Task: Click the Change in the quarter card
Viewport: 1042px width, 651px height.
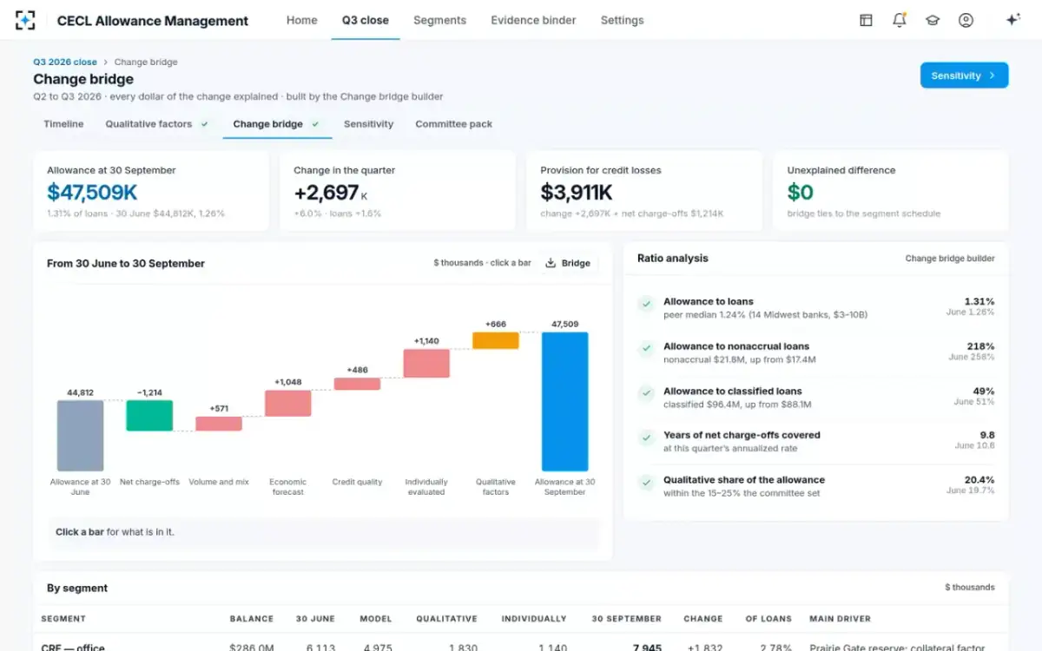Action: click(x=398, y=191)
